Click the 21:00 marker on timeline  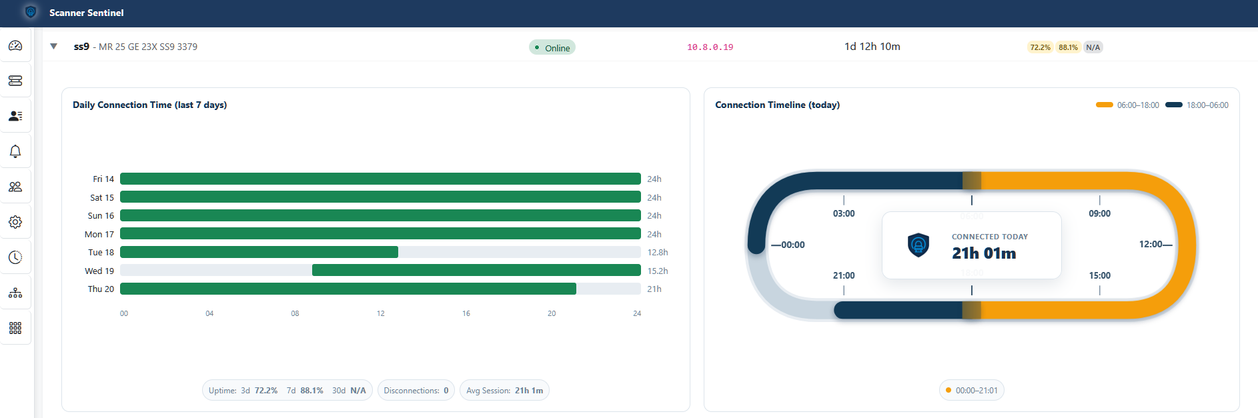point(844,275)
